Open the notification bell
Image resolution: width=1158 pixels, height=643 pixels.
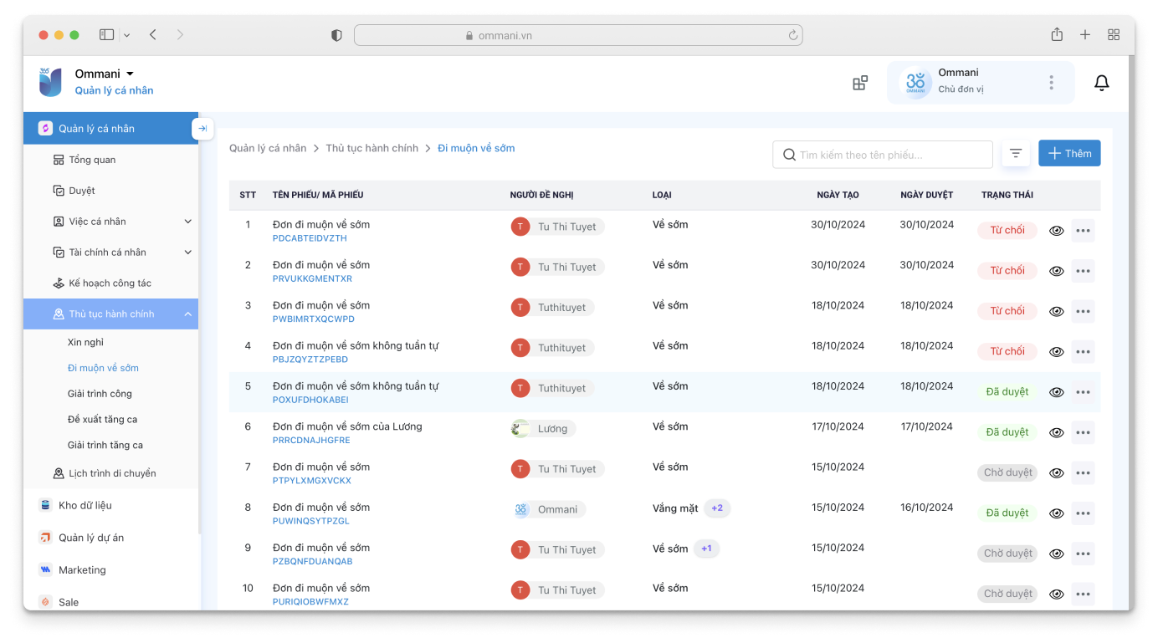point(1102,83)
